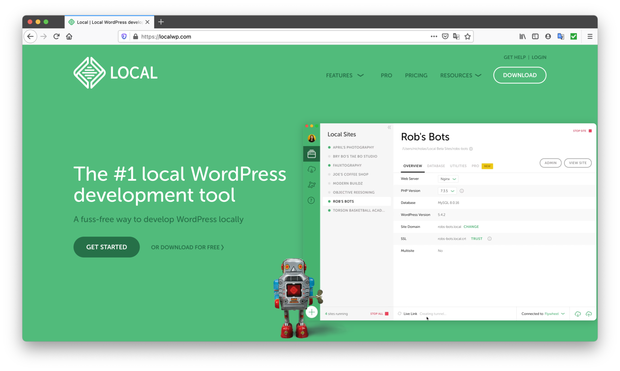Open the Connected to Flywheel dropdown
Viewport: 620px width, 371px height.
[x=543, y=314]
